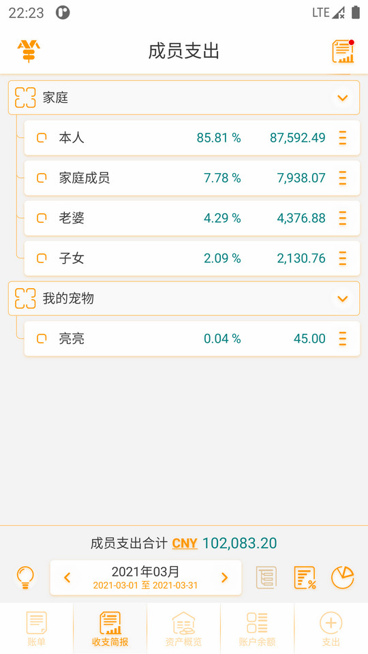Select the percentage report icon
The image size is (368, 654).
pyautogui.click(x=305, y=578)
